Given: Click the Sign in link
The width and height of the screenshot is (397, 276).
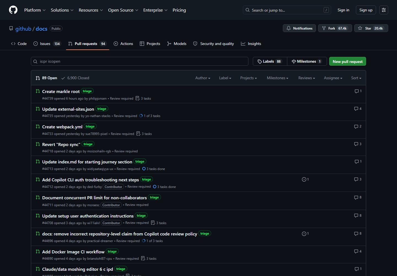Looking at the screenshot, I should (x=343, y=10).
